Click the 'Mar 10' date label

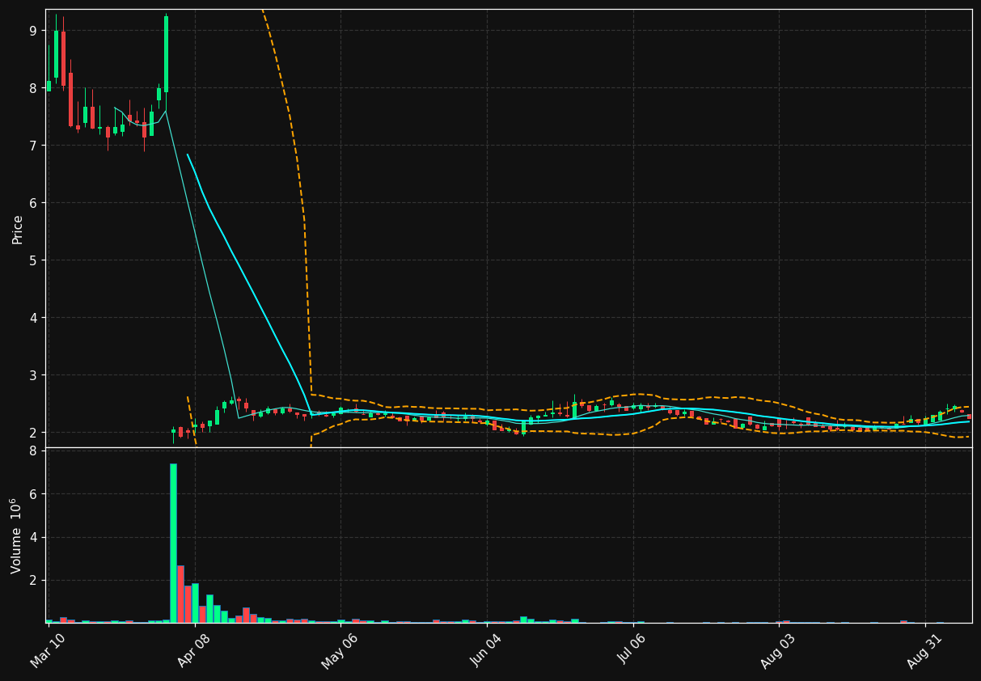[48, 650]
